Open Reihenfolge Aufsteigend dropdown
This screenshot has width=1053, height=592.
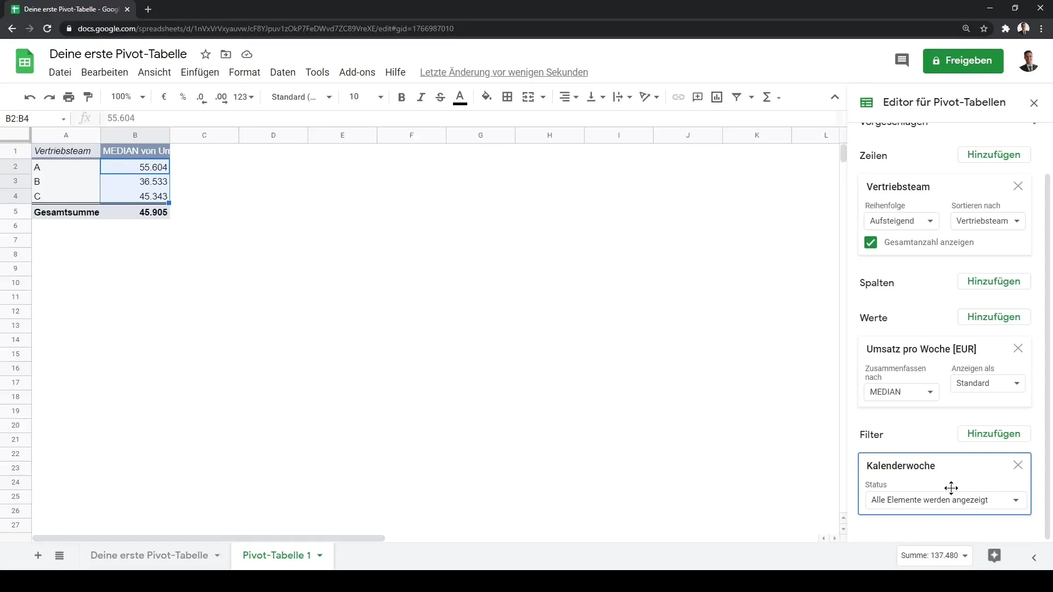901,221
